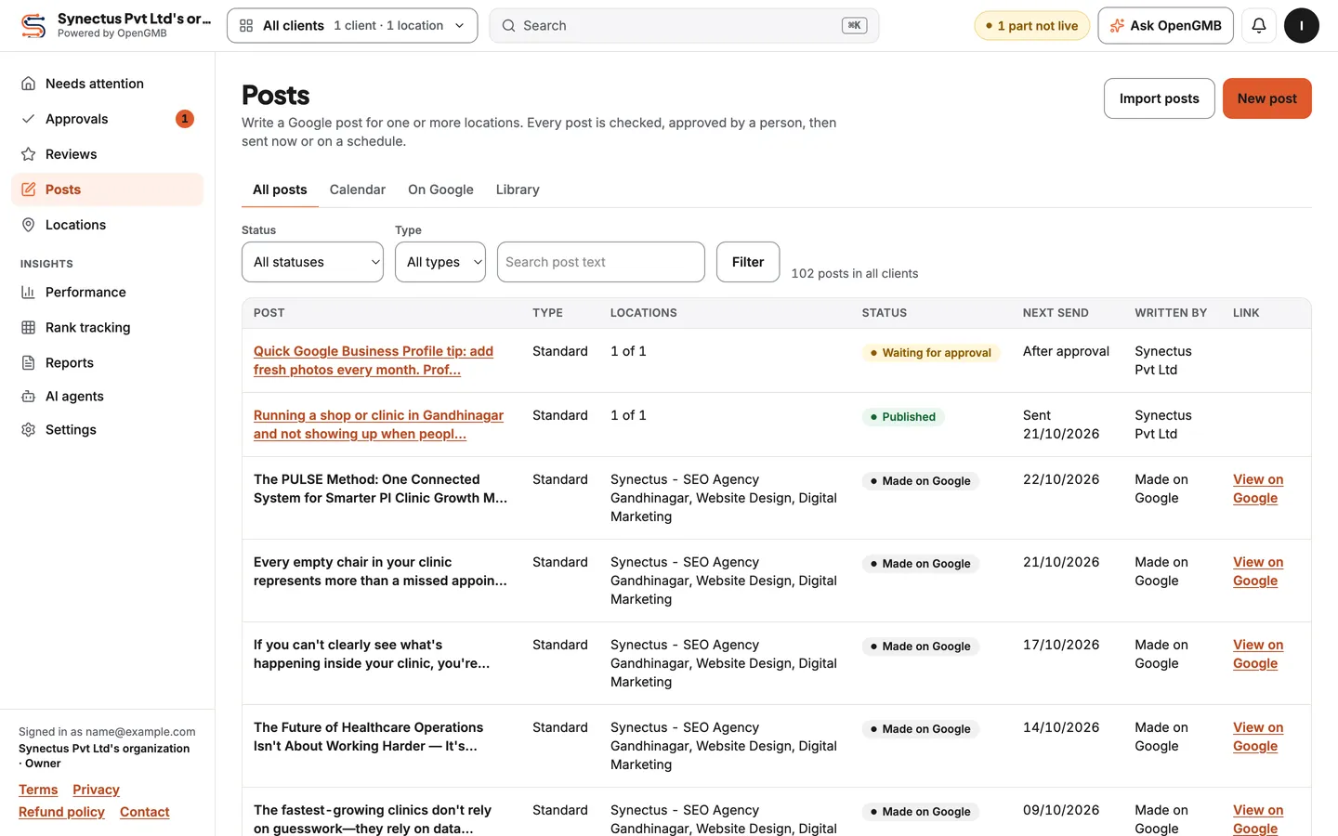1338x836 pixels.
Task: Open the user avatar menu
Action: point(1302,26)
